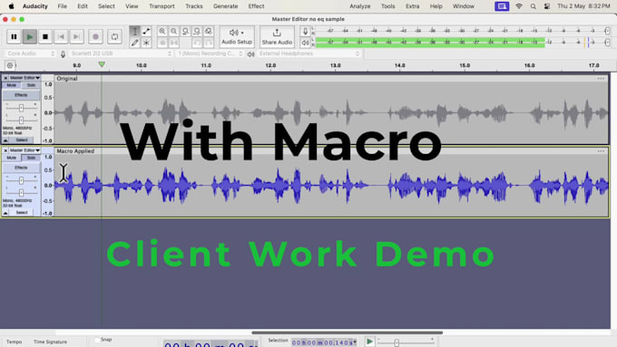
Task: Skip to start of the project
Action: (61, 36)
